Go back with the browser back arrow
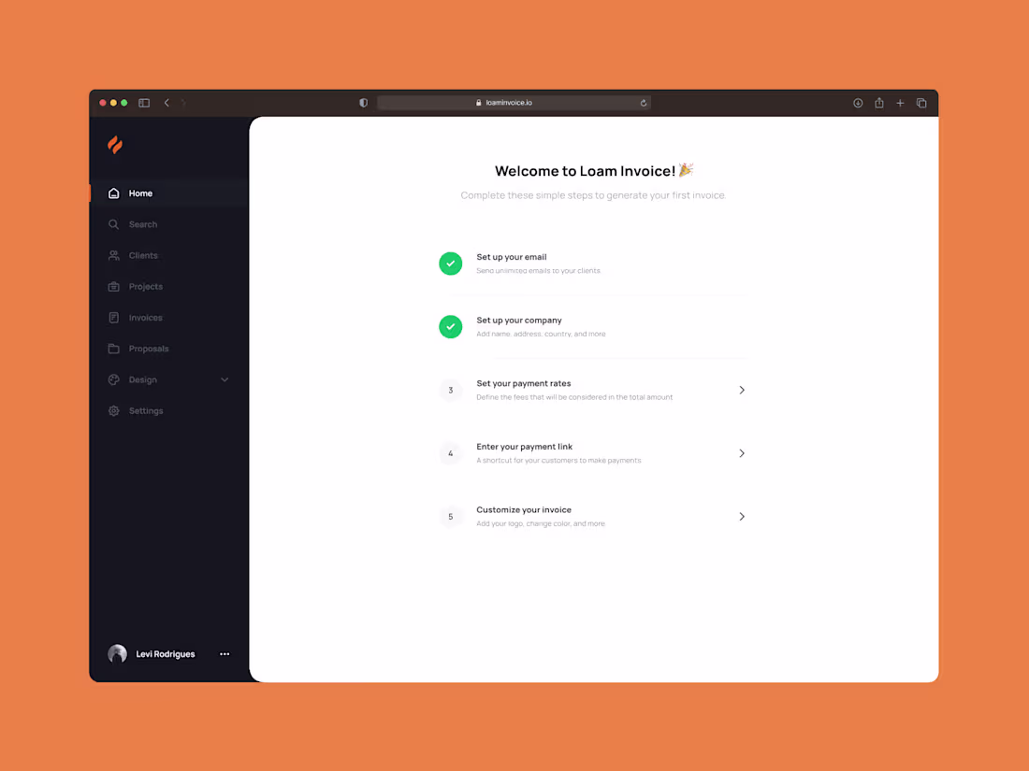1029x771 pixels. point(167,103)
